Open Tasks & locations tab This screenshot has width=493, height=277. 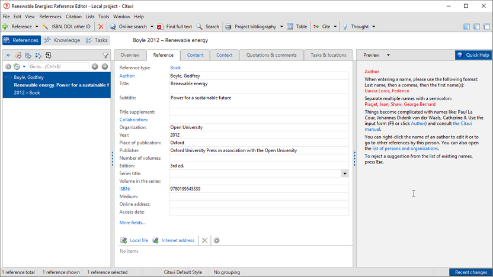coord(328,55)
